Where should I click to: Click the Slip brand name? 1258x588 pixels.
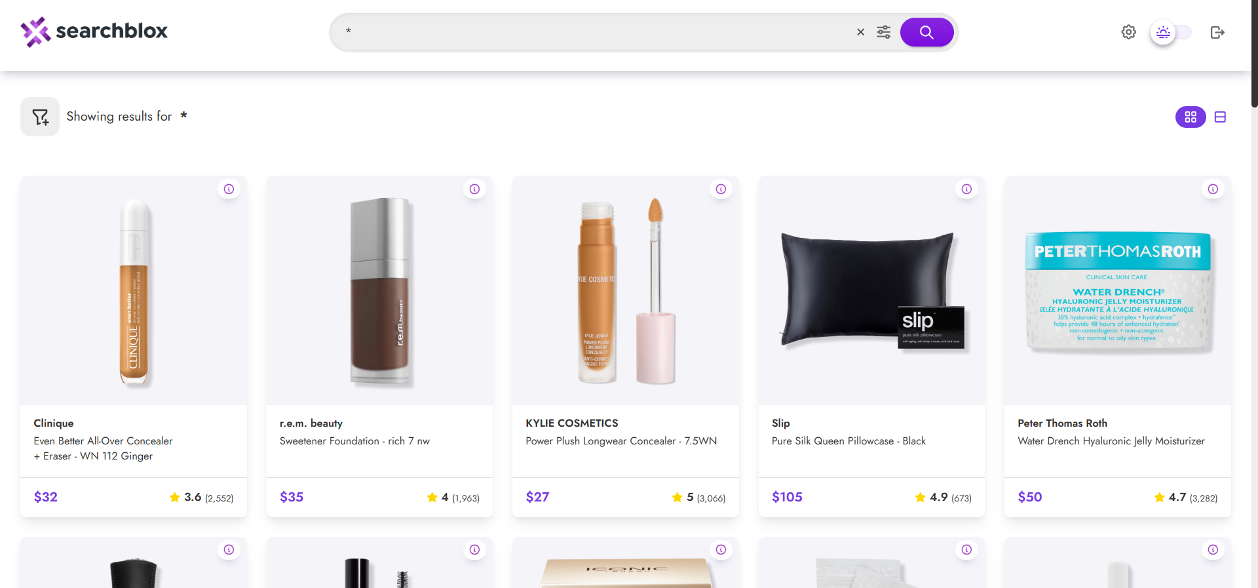[781, 423]
